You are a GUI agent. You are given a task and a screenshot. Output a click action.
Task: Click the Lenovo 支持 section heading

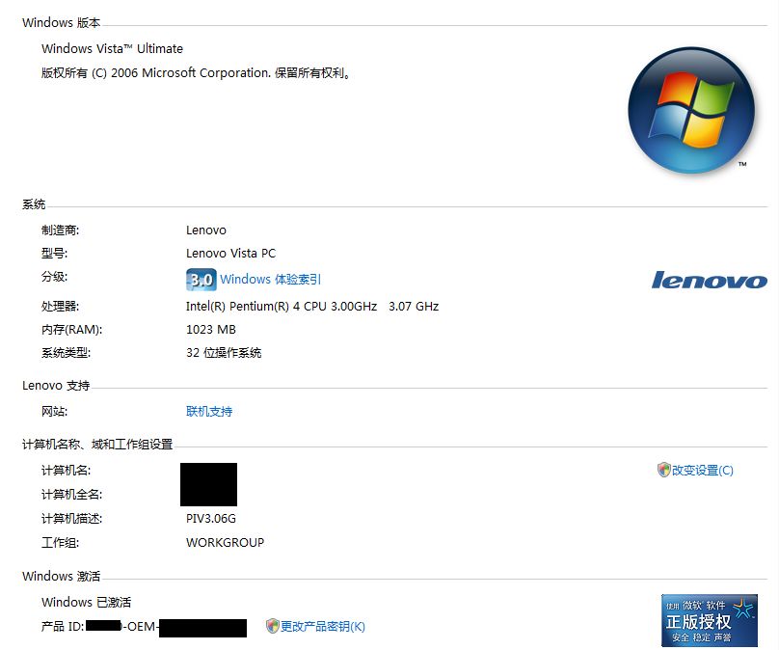point(56,386)
